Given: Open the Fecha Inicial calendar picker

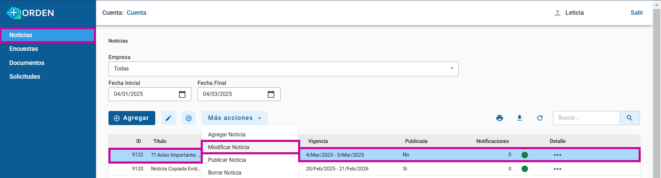Looking at the screenshot, I should [182, 94].
